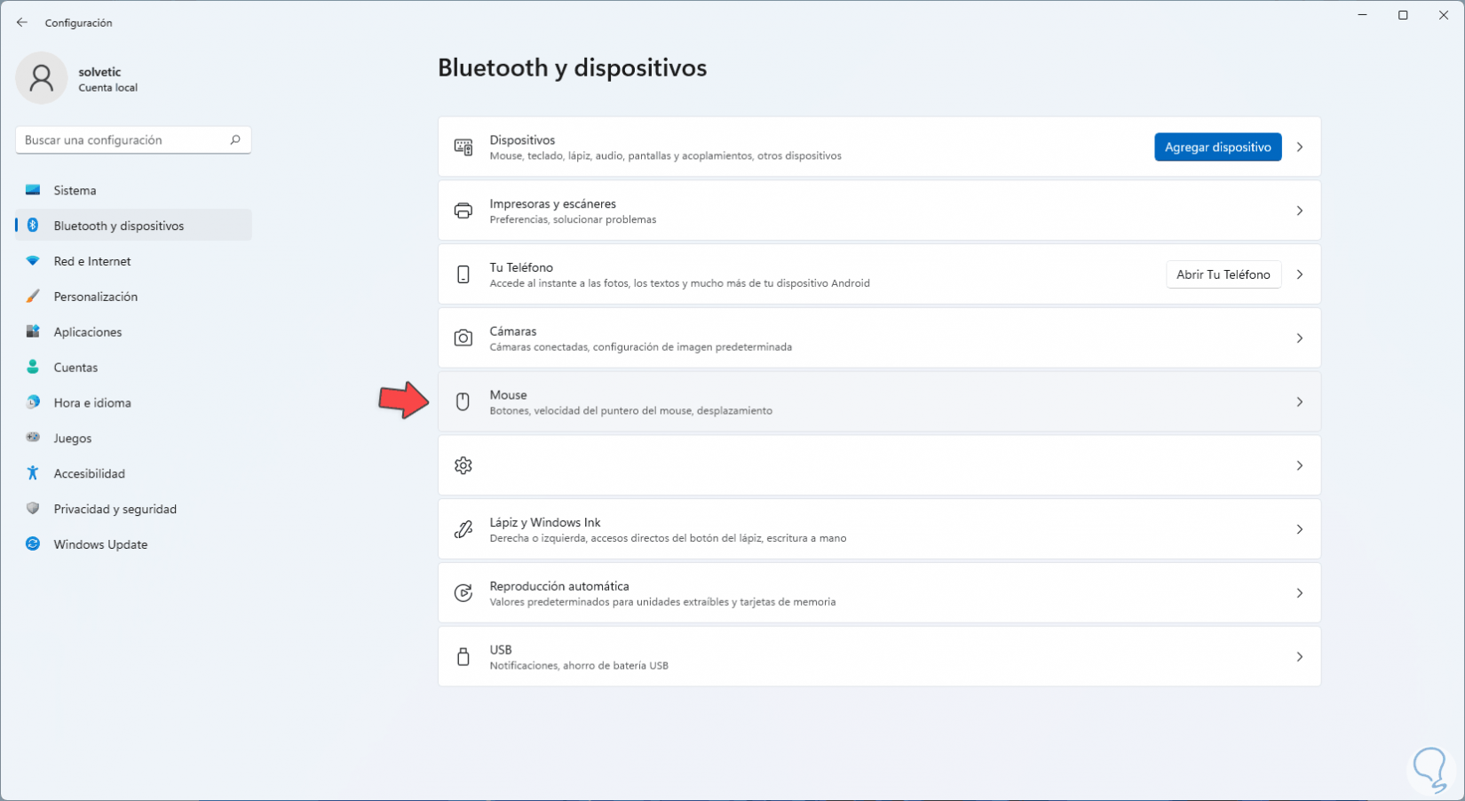Click the printer icon for Impresoras y escáneres

(463, 211)
